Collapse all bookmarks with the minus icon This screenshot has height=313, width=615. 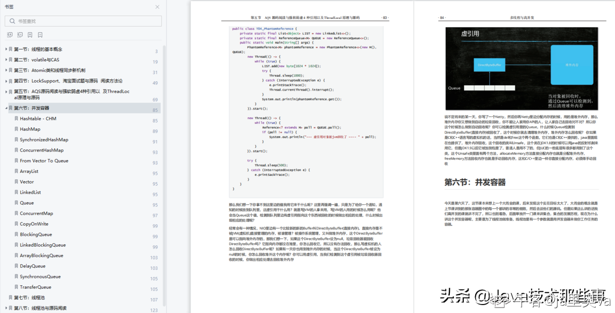(20, 35)
